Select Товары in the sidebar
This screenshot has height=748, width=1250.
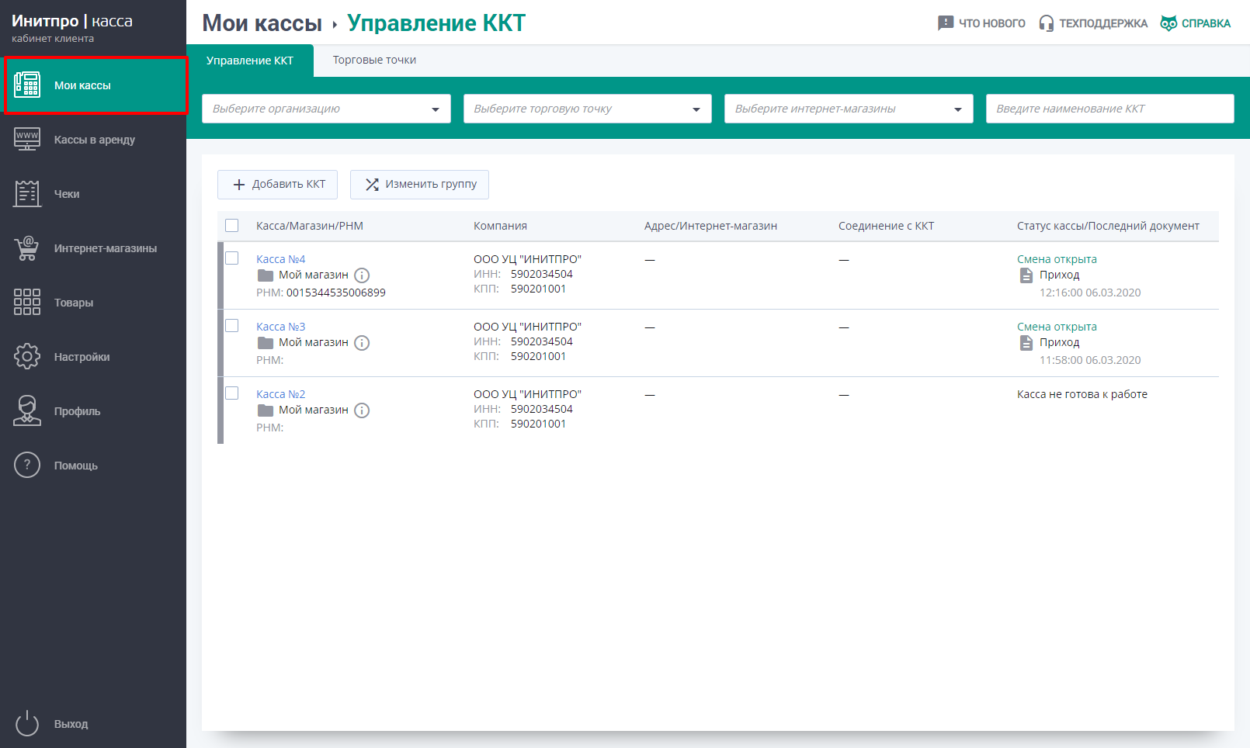pos(93,303)
